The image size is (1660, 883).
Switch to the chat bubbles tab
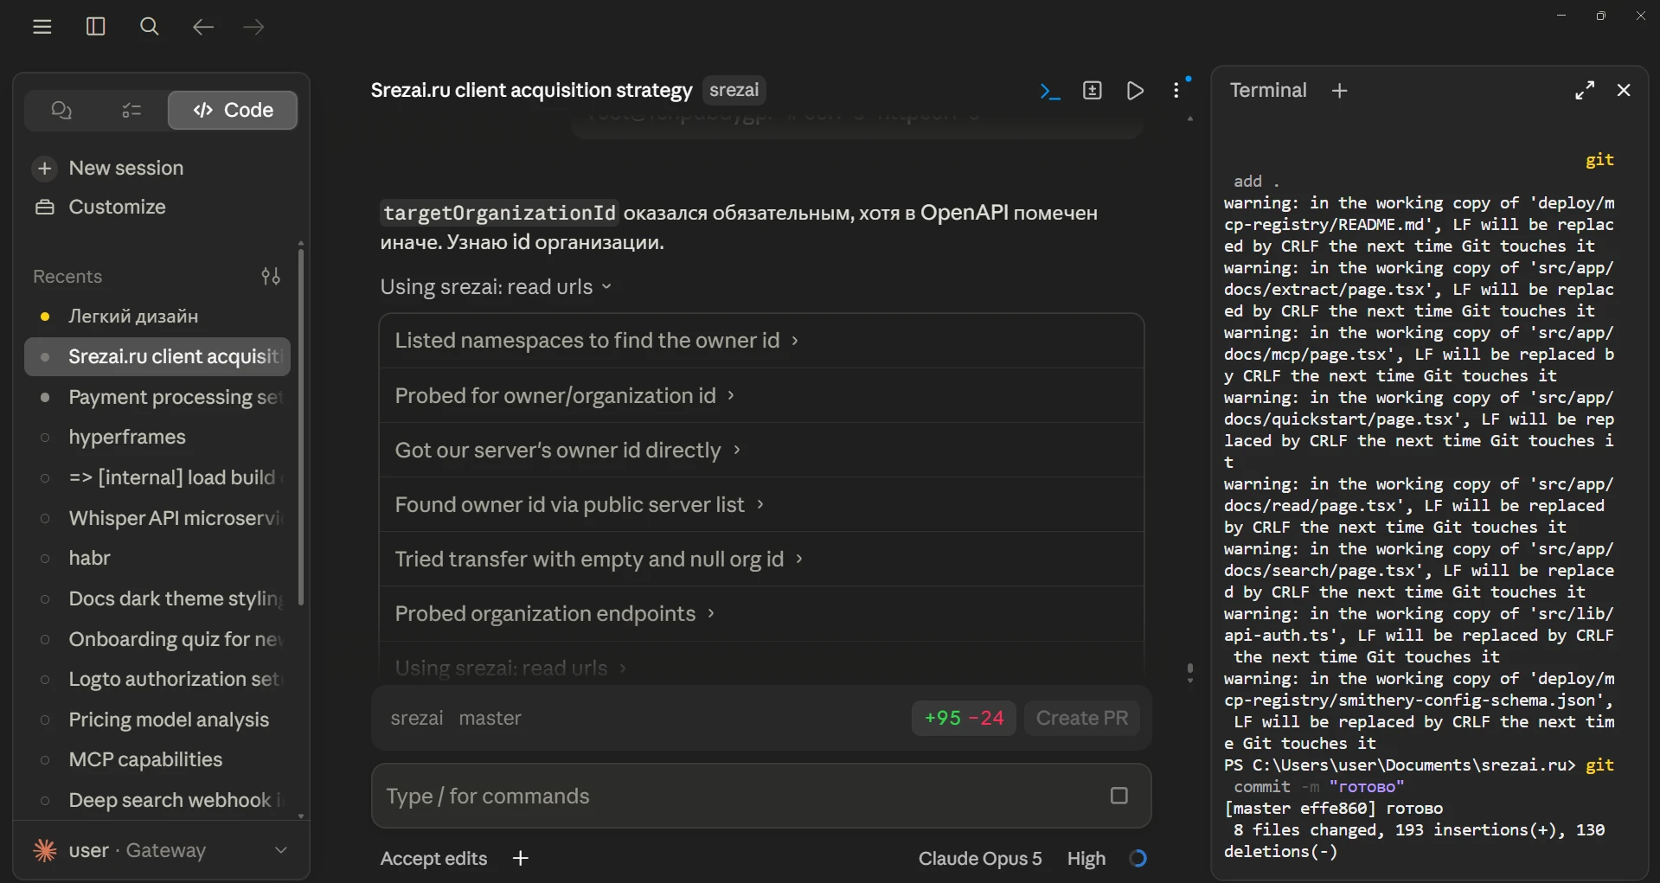[x=61, y=110]
